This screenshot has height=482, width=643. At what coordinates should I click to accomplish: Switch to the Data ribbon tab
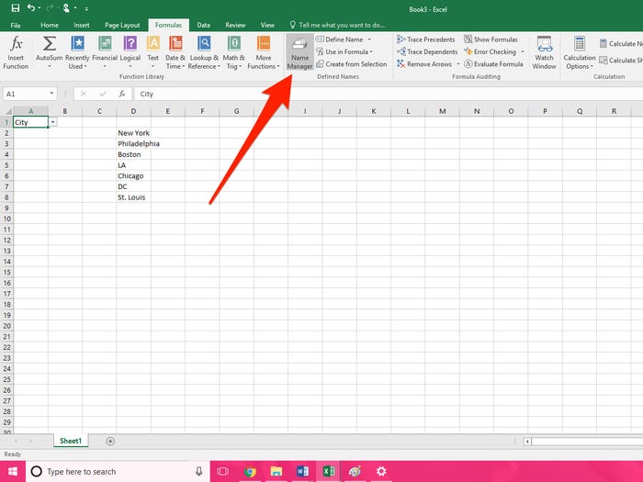tap(203, 25)
